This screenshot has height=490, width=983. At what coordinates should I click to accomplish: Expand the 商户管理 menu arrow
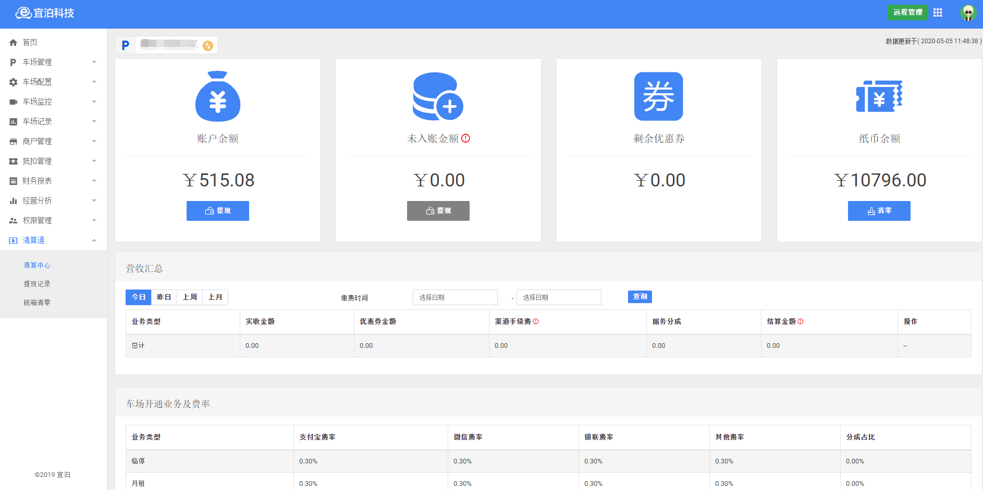94,142
